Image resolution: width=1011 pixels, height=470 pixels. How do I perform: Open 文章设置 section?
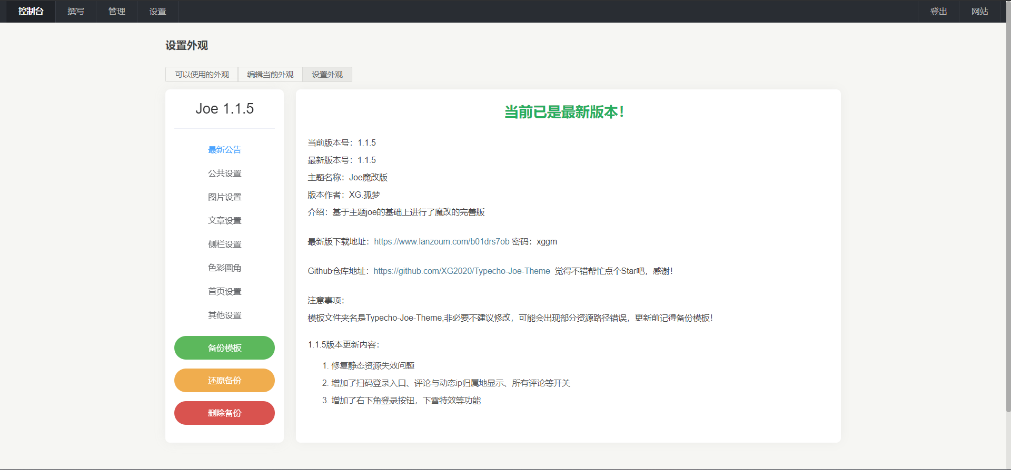pos(224,221)
